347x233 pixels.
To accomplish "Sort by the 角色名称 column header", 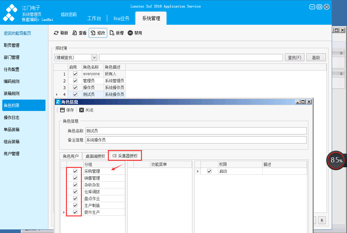I will pos(93,67).
